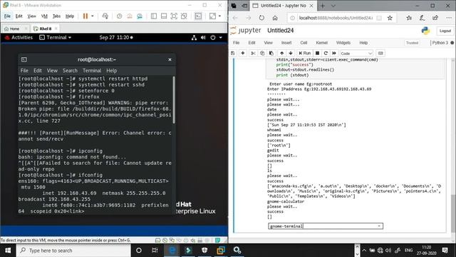Rename notebook title Untitled24

point(280,30)
